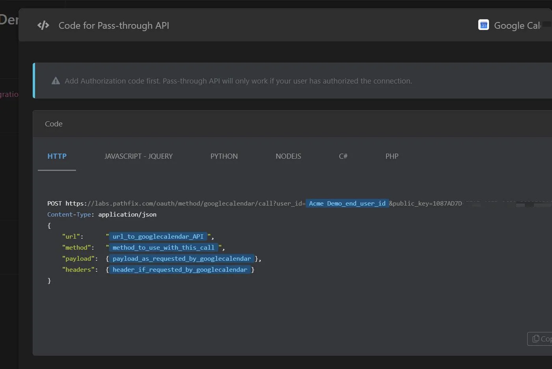Click the Copy button
552x369 pixels.
point(540,339)
